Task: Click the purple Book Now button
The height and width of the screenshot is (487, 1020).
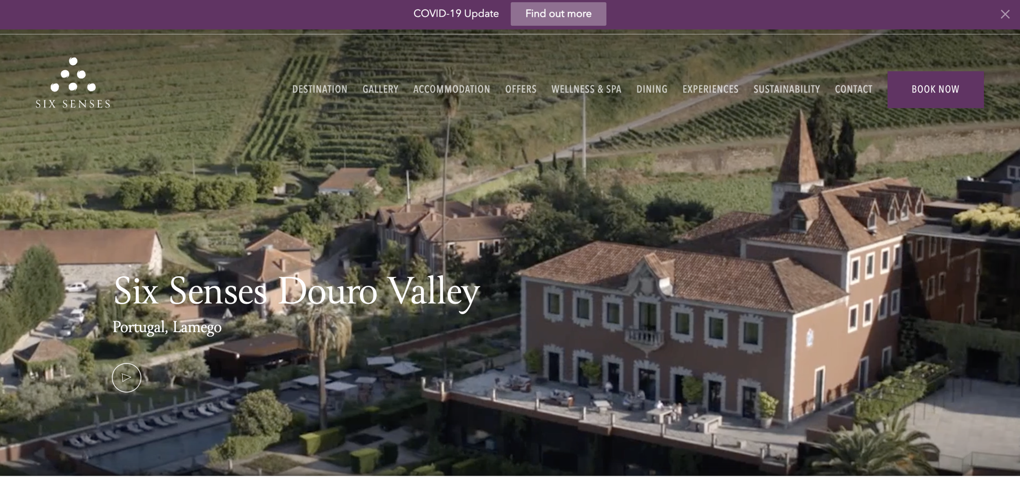Action: pos(936,90)
